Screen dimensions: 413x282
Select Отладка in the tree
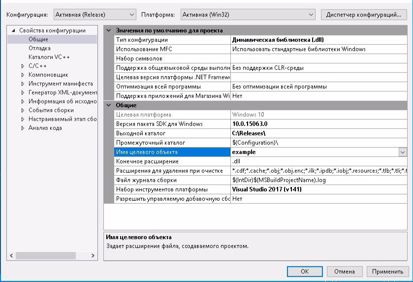pyautogui.click(x=39, y=48)
